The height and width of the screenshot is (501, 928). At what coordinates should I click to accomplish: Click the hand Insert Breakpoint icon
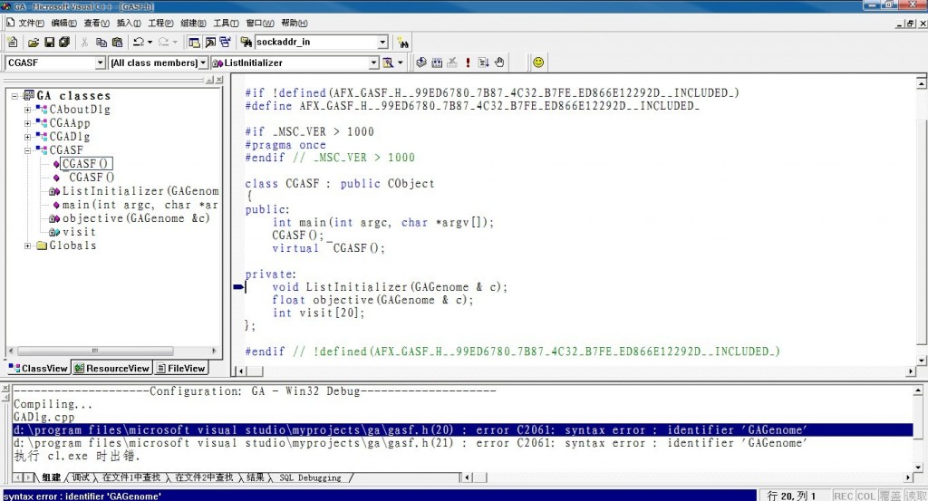(499, 63)
